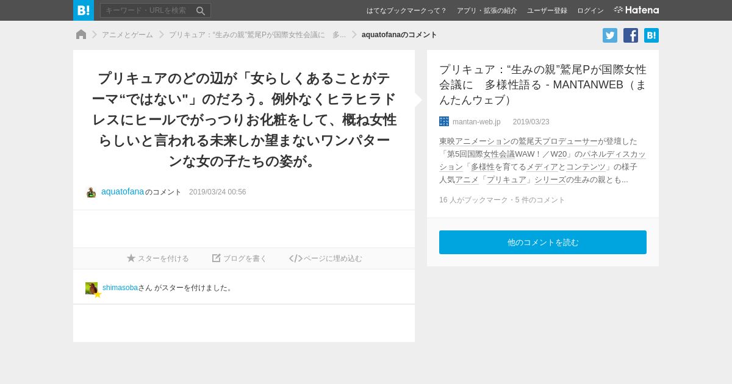
Task: Click プロデューサー keyword link
Action: pyautogui.click(x=570, y=141)
